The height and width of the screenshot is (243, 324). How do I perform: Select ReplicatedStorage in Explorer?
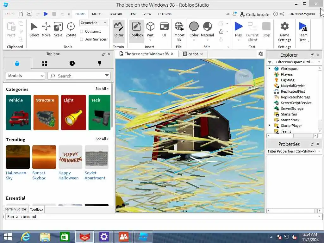coord(296,97)
